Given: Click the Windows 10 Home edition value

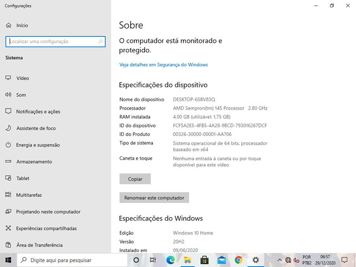Looking at the screenshot, I should (193, 233).
